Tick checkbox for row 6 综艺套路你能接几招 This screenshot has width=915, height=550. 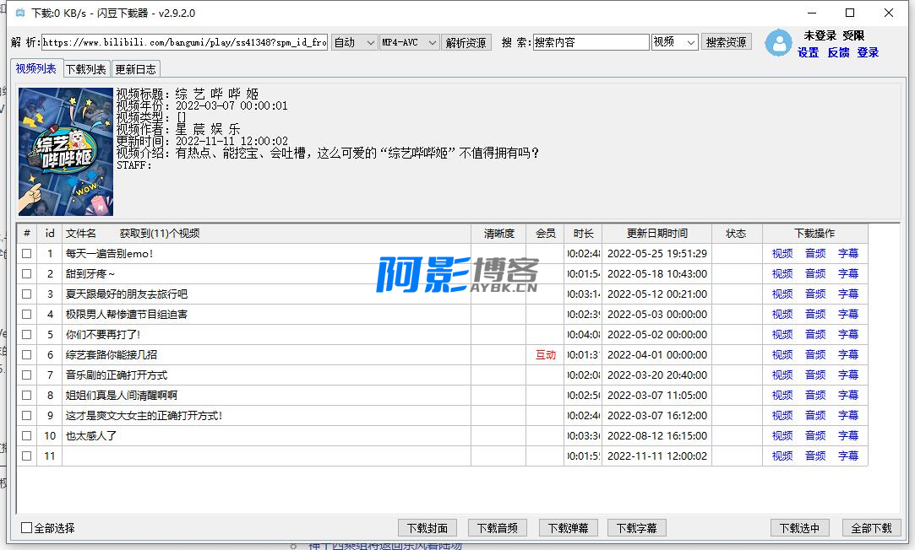click(x=27, y=355)
